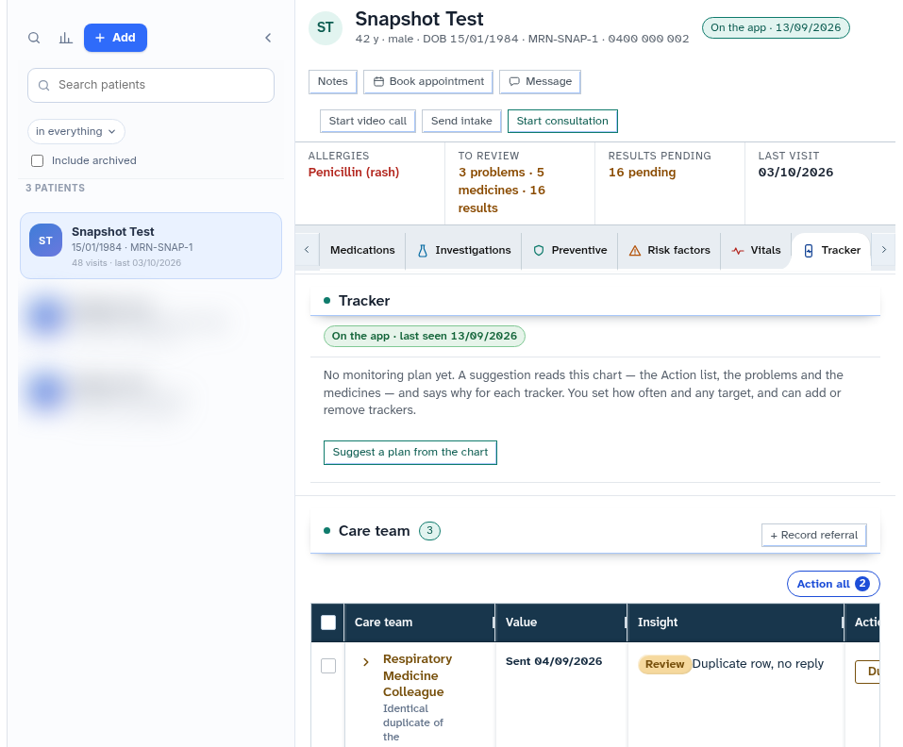
Task: Expand the Respiratory Medicine Colleague row
Action: (366, 662)
